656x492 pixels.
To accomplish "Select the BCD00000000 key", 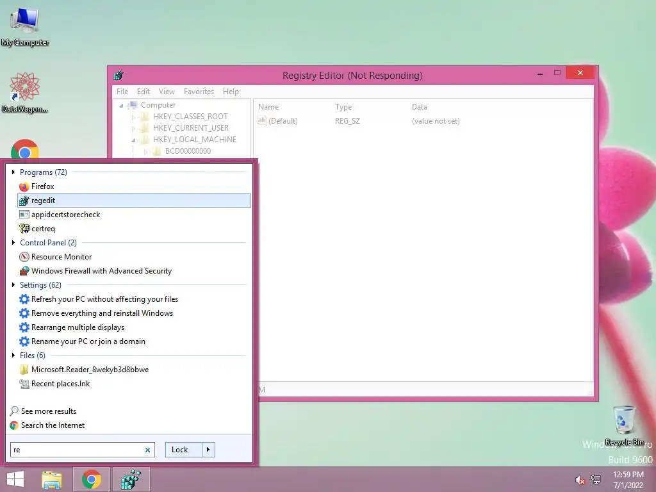I will pos(188,151).
